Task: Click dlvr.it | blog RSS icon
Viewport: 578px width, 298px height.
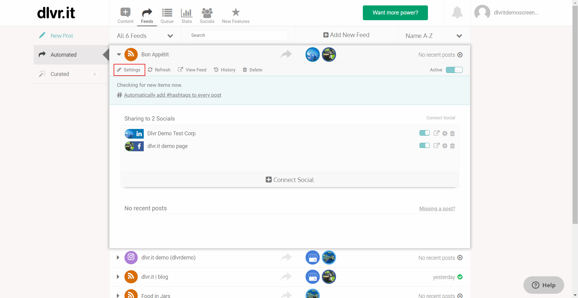Action: coord(131,277)
